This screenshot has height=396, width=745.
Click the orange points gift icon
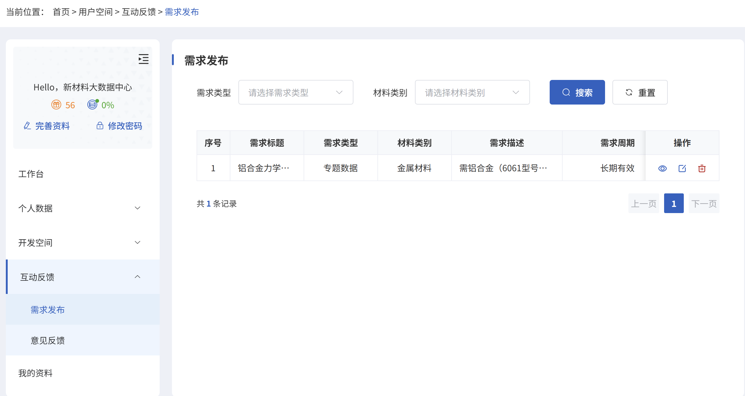click(x=56, y=105)
